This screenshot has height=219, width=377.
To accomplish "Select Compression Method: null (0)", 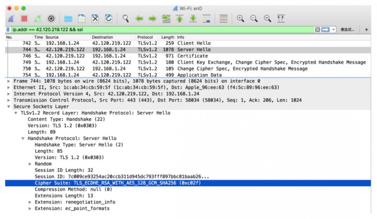I will click(74, 189).
